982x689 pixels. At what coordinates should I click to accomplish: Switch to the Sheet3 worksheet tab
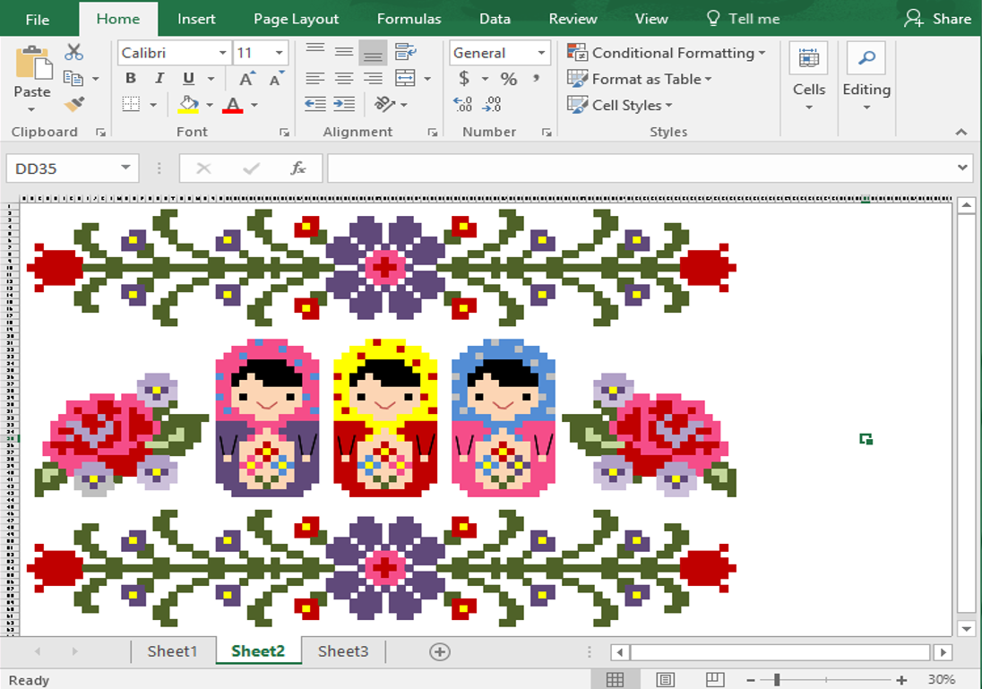click(343, 651)
